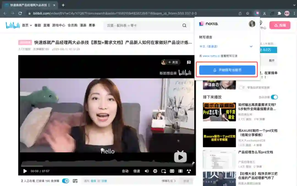Expand the 首页 dropdown arrow
The width and height of the screenshot is (297, 186).
point(31,25)
